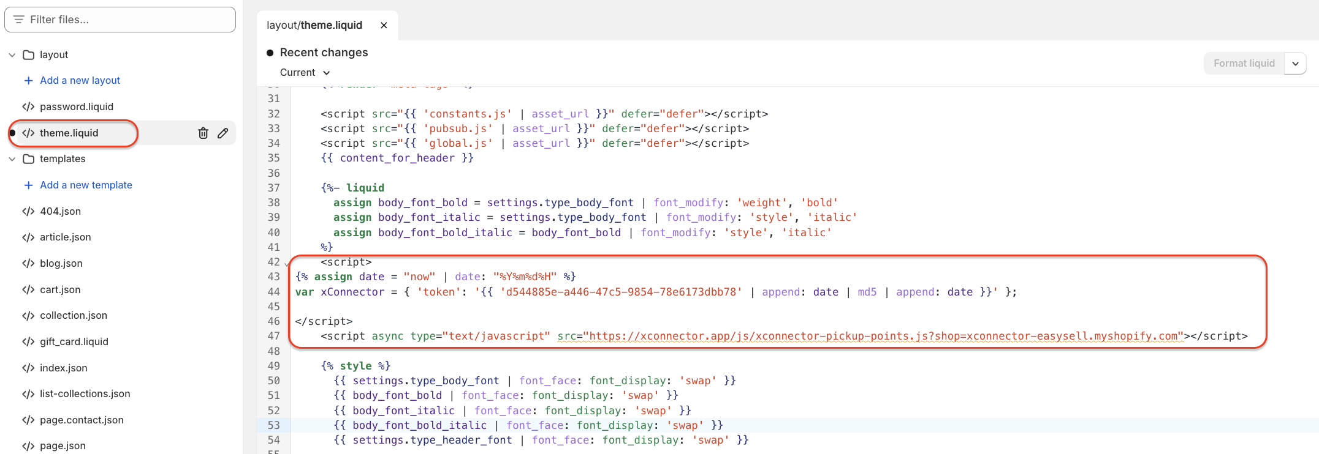Click Add a new template link
The height and width of the screenshot is (454, 1319).
(86, 185)
